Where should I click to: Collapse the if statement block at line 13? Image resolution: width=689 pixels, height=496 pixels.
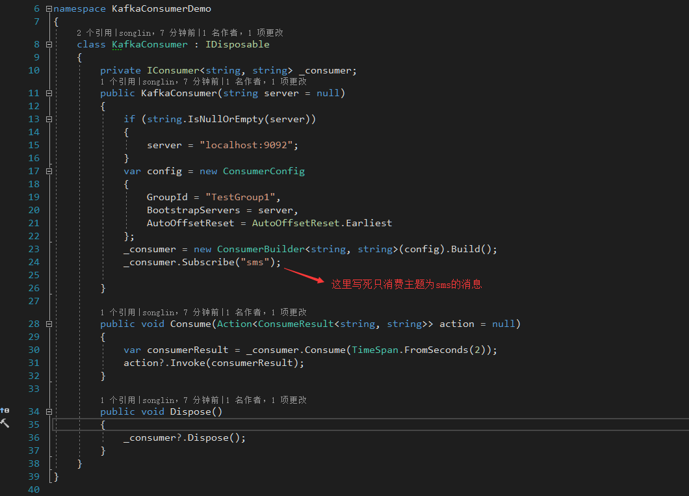point(49,119)
